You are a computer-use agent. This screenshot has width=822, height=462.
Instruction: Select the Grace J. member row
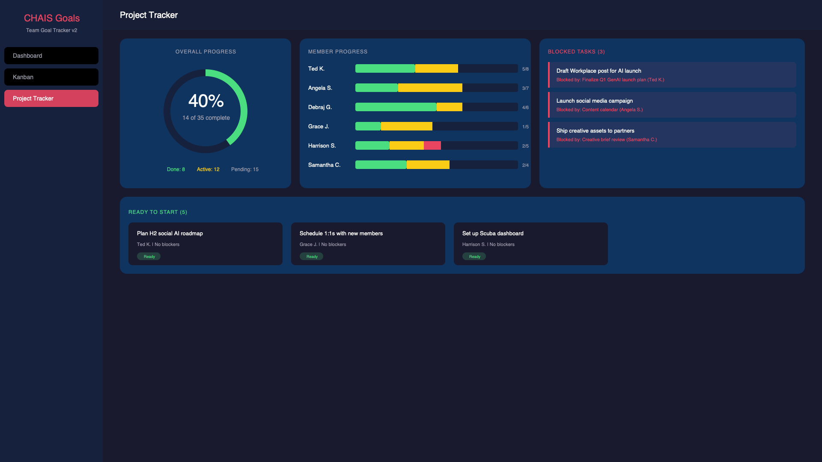(x=319, y=127)
